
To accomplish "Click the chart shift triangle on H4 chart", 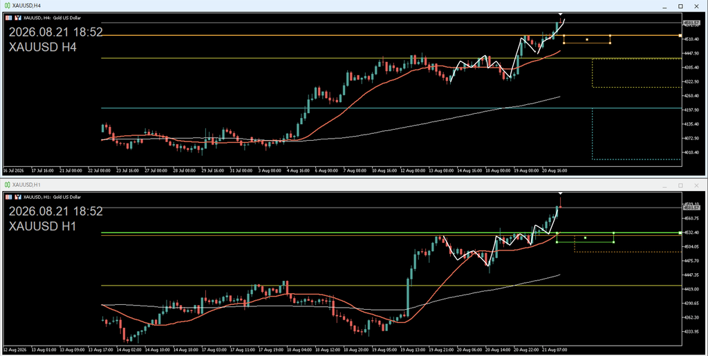I will click(560, 14).
